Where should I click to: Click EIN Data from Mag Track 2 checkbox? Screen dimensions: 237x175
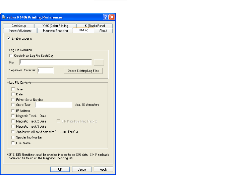coord(58,121)
